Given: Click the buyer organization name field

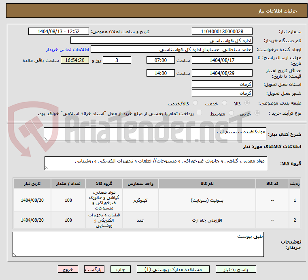Looking at the screenshot, I should (x=161, y=40).
